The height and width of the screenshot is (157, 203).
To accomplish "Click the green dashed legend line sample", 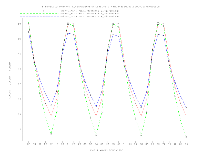I will [40, 14].
